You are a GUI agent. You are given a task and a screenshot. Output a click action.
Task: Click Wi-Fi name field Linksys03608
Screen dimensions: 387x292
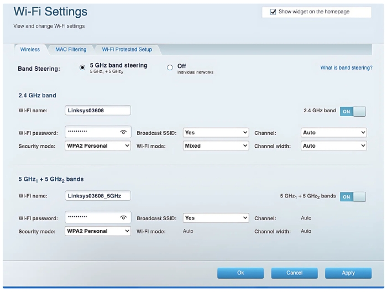coord(98,111)
